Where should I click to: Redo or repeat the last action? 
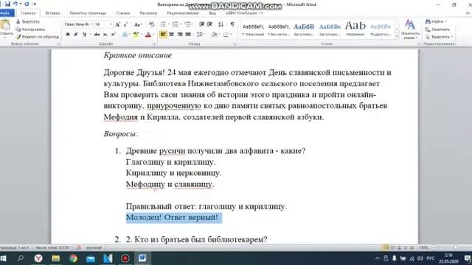point(27,4)
